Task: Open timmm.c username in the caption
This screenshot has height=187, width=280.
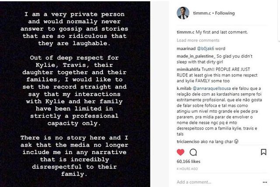Action: click(x=185, y=32)
